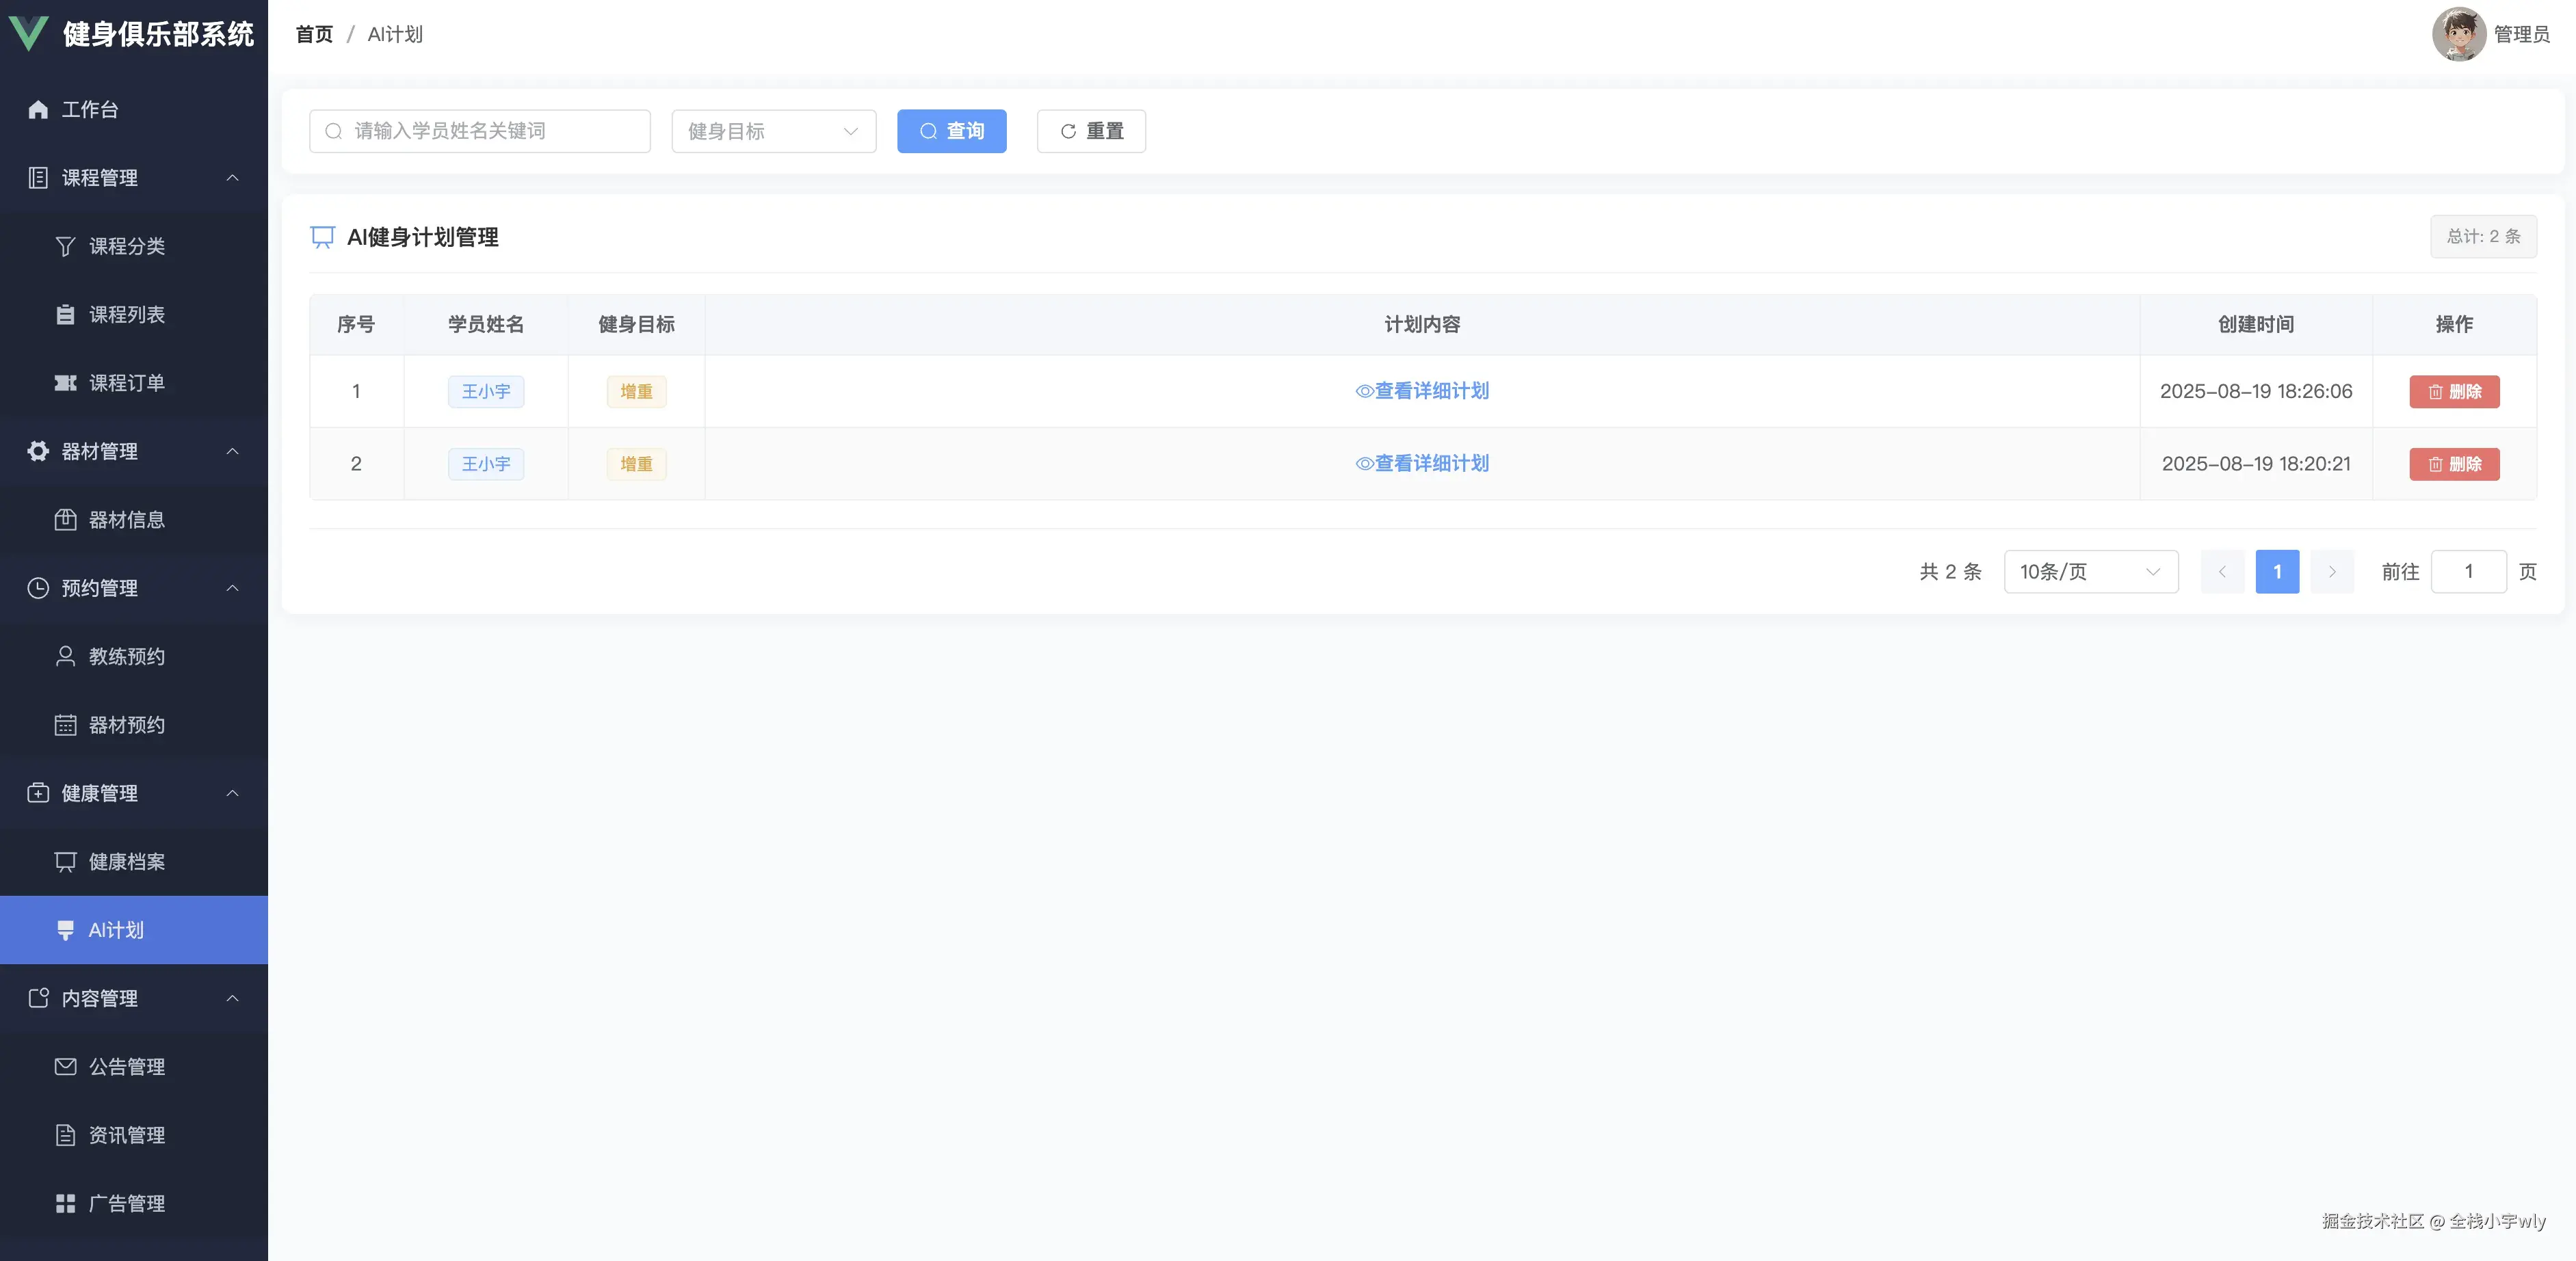
Task: Click the Vue logo icon
Action: coord(28,33)
